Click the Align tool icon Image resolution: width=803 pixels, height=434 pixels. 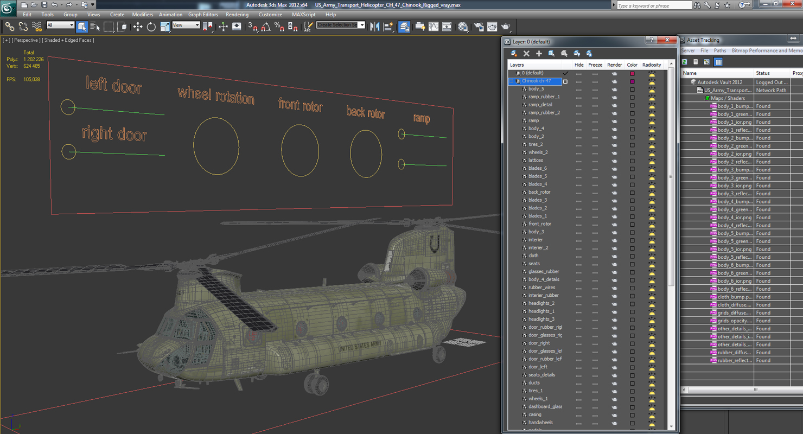[x=388, y=26]
